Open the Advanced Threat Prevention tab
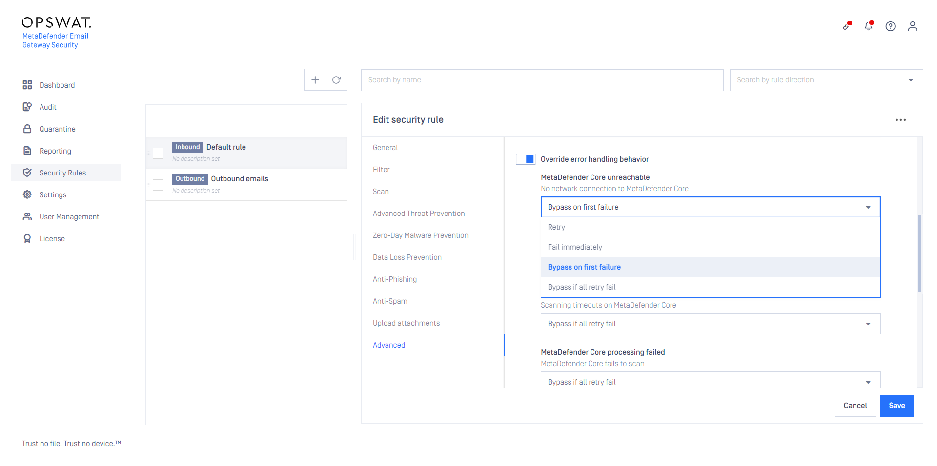Screen dimensions: 937x466 pyautogui.click(x=419, y=214)
